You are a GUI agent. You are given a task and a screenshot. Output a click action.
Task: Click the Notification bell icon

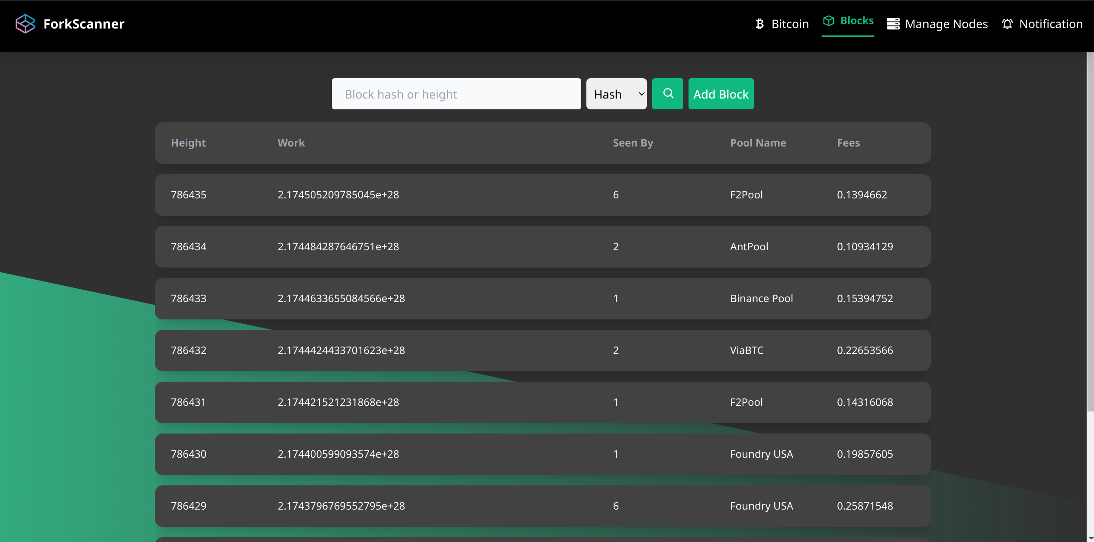click(x=1007, y=24)
